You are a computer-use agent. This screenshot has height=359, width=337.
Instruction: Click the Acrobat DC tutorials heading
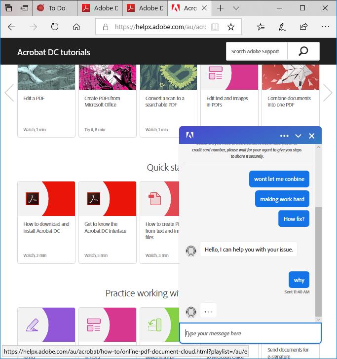point(54,52)
